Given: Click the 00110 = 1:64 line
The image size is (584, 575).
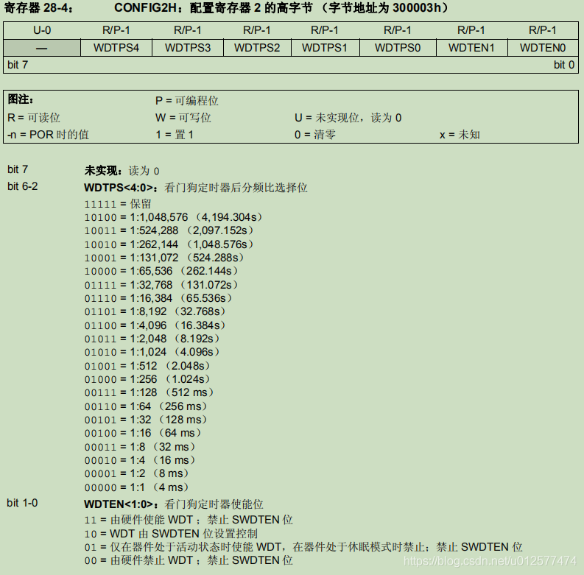Looking at the screenshot, I should pyautogui.click(x=145, y=406).
